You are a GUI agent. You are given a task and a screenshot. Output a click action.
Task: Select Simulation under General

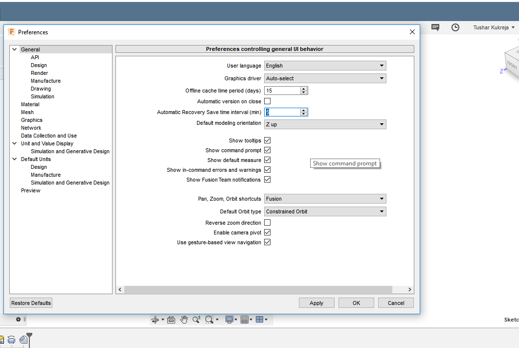pos(43,96)
